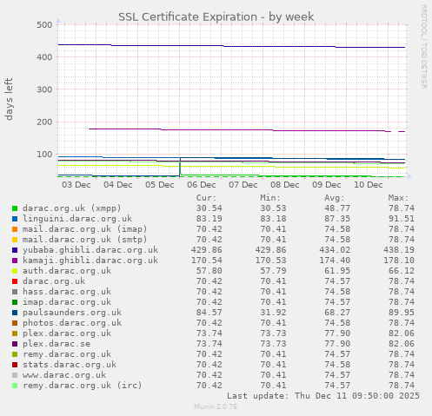The height and width of the screenshot is (416, 432).
Task: Click the paulsaunders.org.uk legend swatch
Action: [x=15, y=313]
